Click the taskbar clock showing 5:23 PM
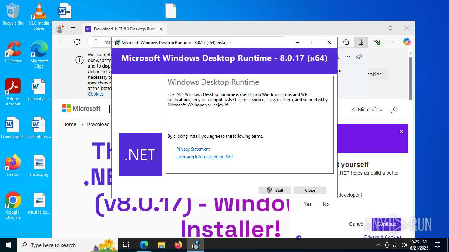This screenshot has height=252, width=449. click(x=420, y=245)
